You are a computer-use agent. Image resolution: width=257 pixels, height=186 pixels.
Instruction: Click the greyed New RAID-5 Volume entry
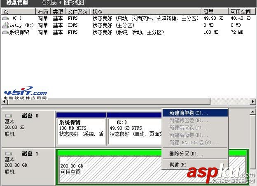point(195,142)
